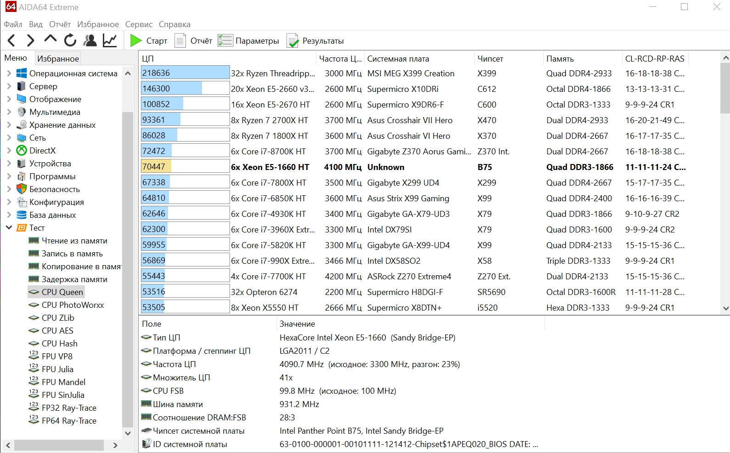Image resolution: width=730 pixels, height=453 pixels.
Task: Click the server icon beside Сервер
Action: pyautogui.click(x=22, y=86)
